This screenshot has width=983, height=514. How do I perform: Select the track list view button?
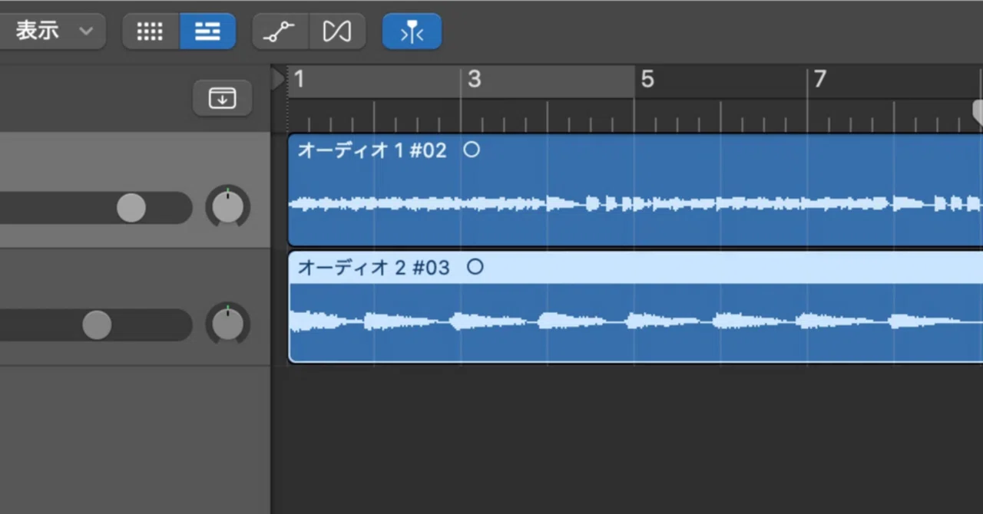click(x=207, y=31)
